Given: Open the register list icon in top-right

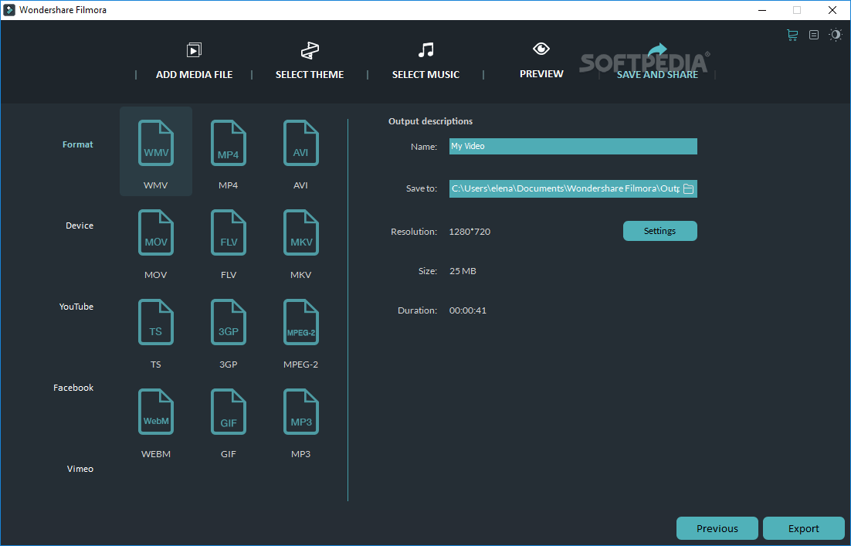Looking at the screenshot, I should click(814, 36).
